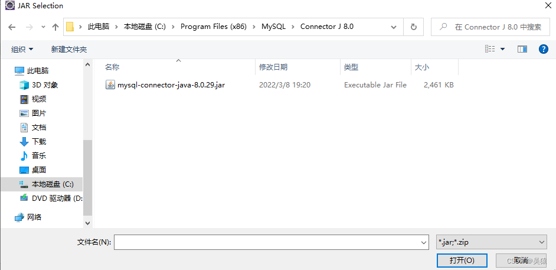Open recent locations dropdown chevron
Screen dimensions: 556x270
(43, 27)
